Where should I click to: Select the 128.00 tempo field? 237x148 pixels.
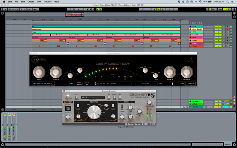[11, 9]
